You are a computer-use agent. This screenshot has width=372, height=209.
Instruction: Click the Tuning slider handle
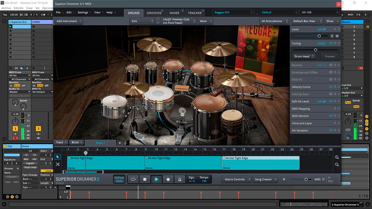pyautogui.click(x=316, y=50)
